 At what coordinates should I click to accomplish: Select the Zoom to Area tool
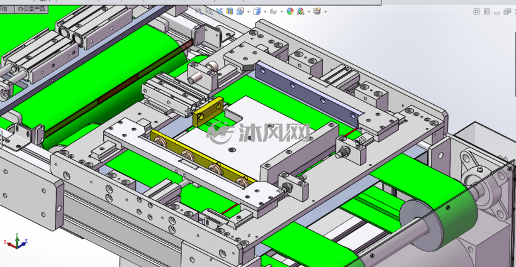[x=209, y=11]
